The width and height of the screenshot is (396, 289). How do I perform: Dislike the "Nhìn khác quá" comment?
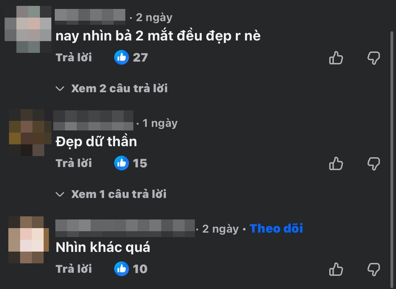(x=373, y=269)
